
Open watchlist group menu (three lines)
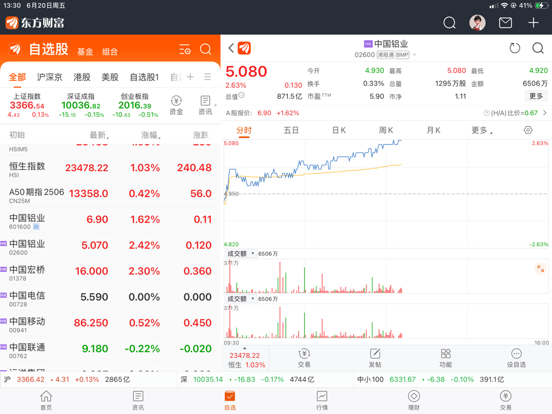[208, 77]
